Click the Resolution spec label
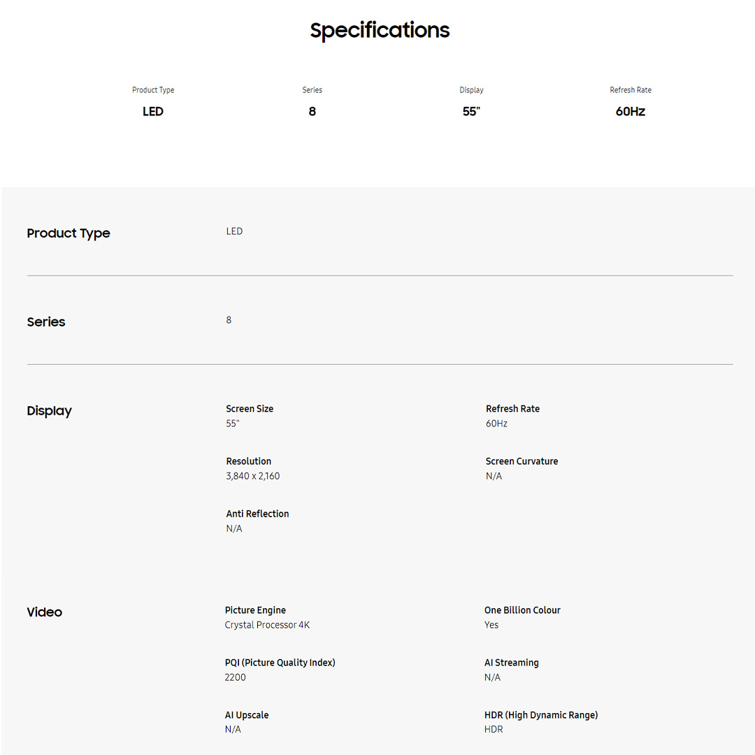This screenshot has height=755, width=755. [249, 461]
